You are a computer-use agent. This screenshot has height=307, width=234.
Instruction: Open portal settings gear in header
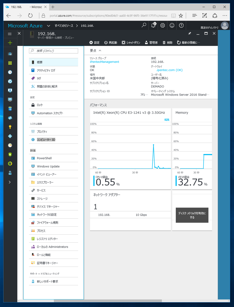163,26
